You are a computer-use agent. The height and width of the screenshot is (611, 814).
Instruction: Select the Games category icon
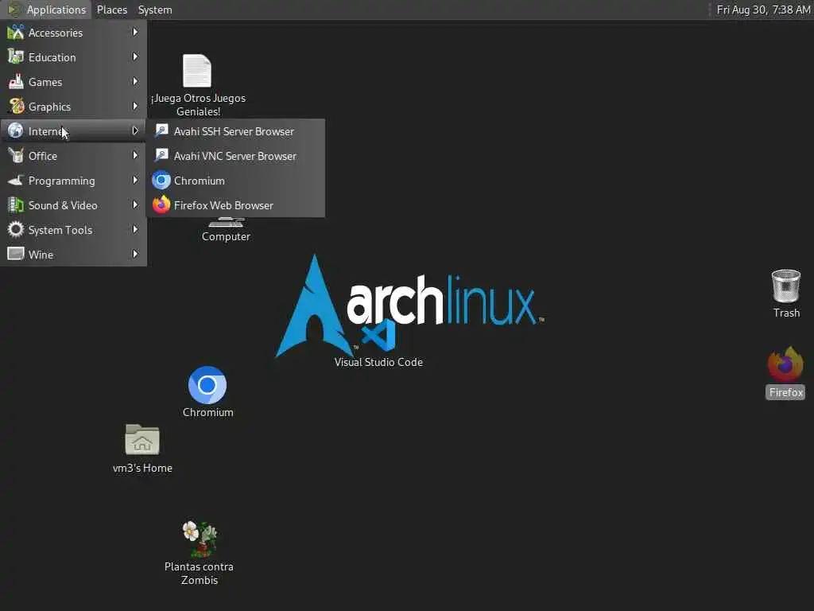coord(16,82)
